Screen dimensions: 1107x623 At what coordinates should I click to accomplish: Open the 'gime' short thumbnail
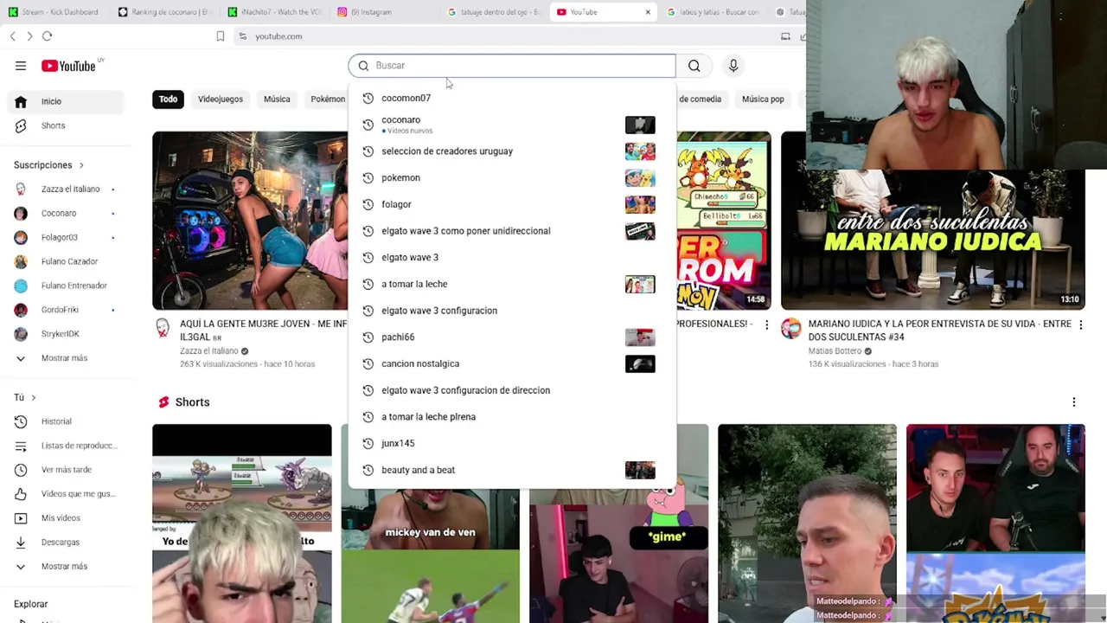[x=618, y=556]
